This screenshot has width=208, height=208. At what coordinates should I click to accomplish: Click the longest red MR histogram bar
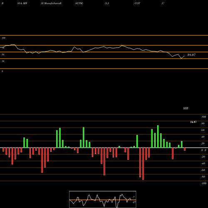(x=143, y=164)
